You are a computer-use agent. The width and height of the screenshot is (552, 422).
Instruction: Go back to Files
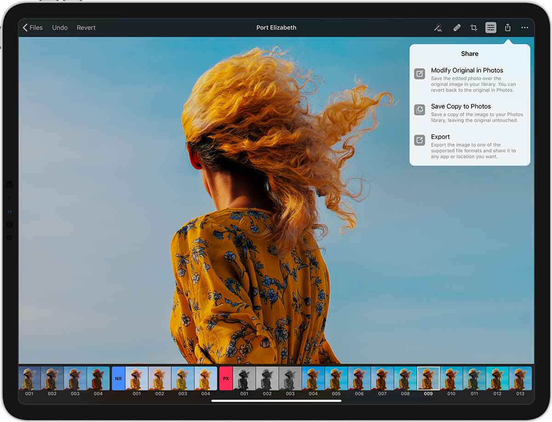pos(33,28)
